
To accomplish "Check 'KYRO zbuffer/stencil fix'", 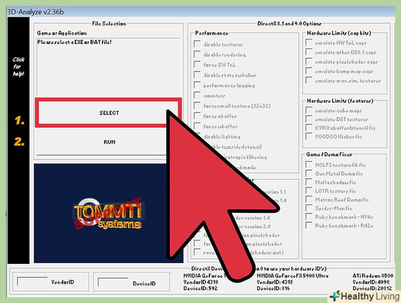I will click(309, 128).
